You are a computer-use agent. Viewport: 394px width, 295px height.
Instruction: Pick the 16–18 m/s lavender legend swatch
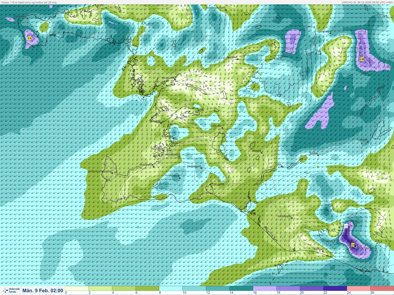point(264,289)
